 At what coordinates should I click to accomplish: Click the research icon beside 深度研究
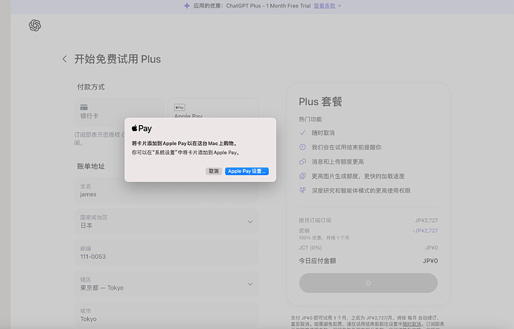click(x=302, y=191)
